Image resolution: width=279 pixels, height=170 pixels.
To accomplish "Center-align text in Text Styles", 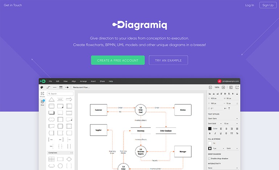I will [x=226, y=129].
